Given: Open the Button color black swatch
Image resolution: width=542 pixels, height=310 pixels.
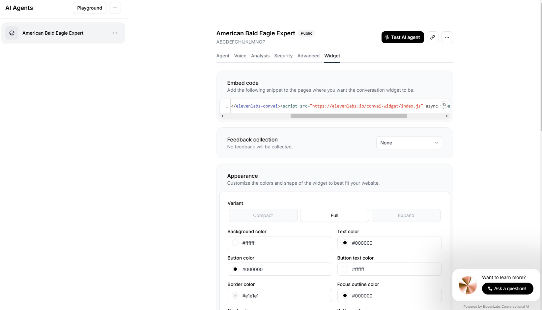Looking at the screenshot, I should coord(235,269).
